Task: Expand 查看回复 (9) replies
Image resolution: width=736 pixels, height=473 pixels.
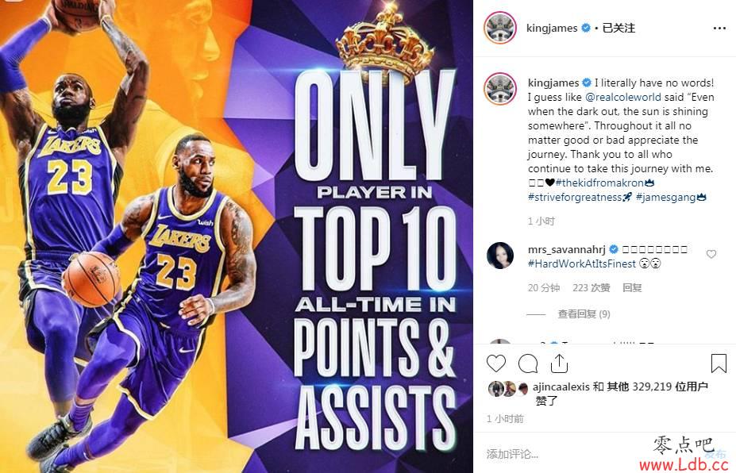Action: click(584, 314)
